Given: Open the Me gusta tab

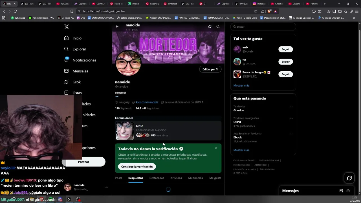Looking at the screenshot, I should point(215,178).
